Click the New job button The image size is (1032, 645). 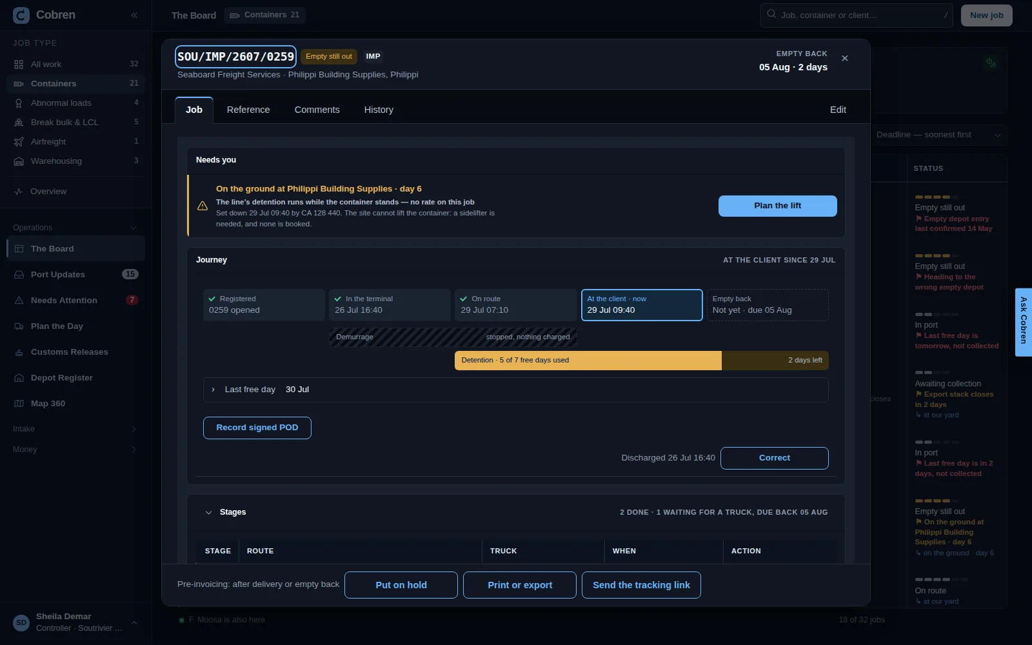(x=986, y=15)
